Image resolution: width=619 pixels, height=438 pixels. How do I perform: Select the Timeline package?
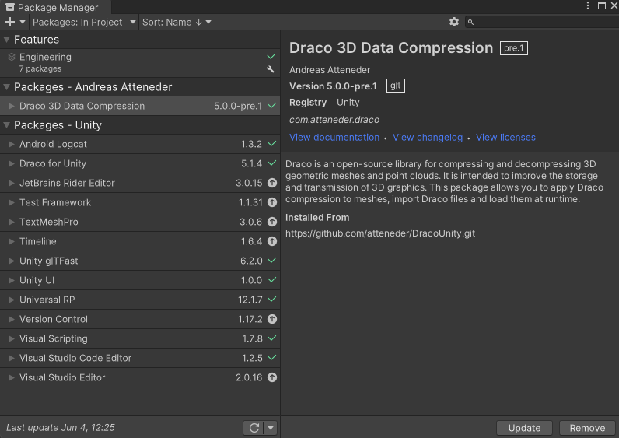140,241
